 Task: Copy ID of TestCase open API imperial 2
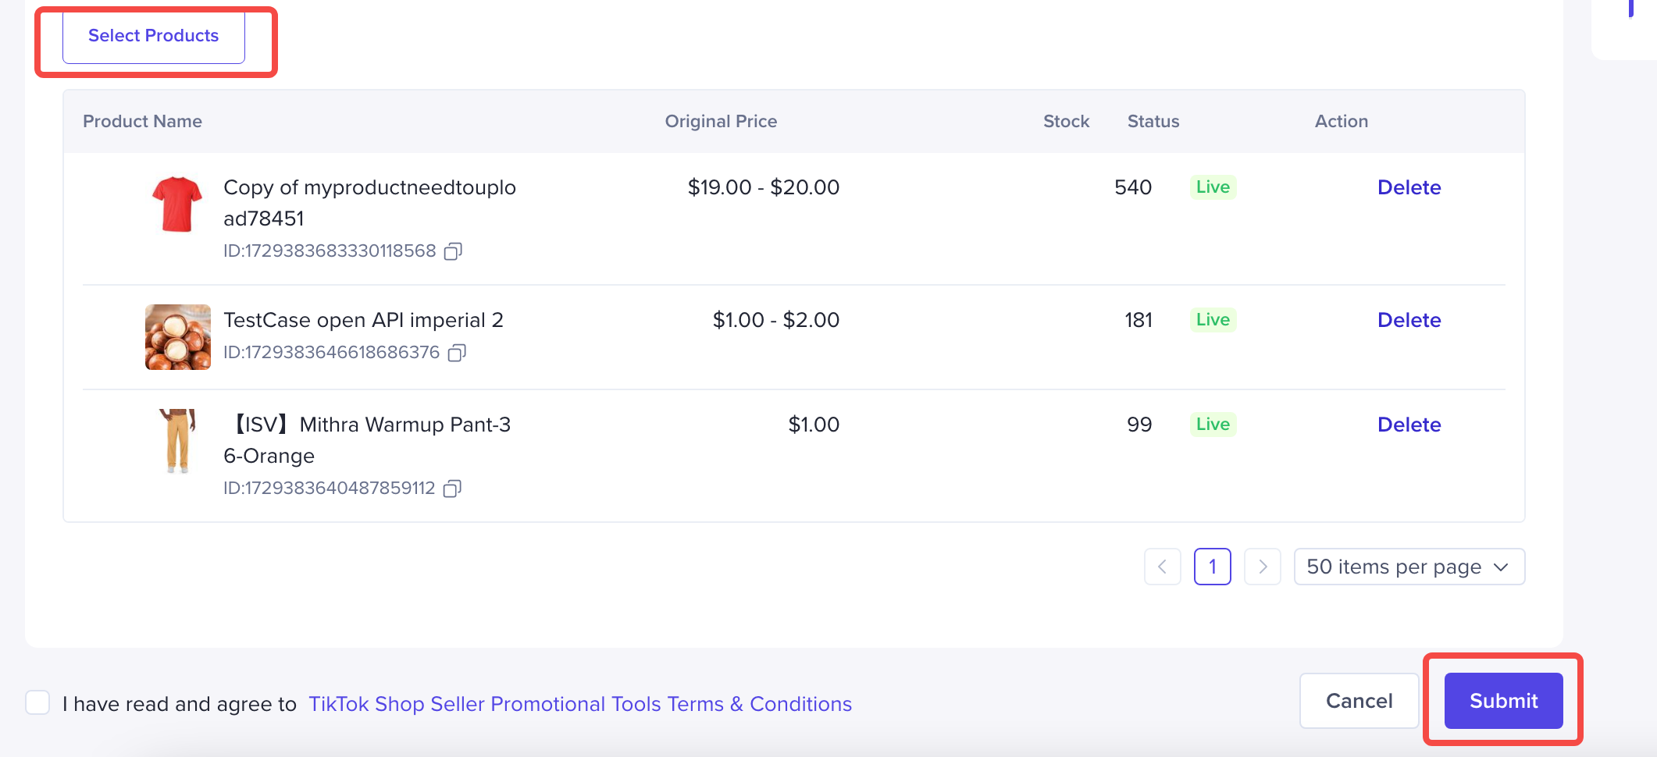tap(457, 353)
